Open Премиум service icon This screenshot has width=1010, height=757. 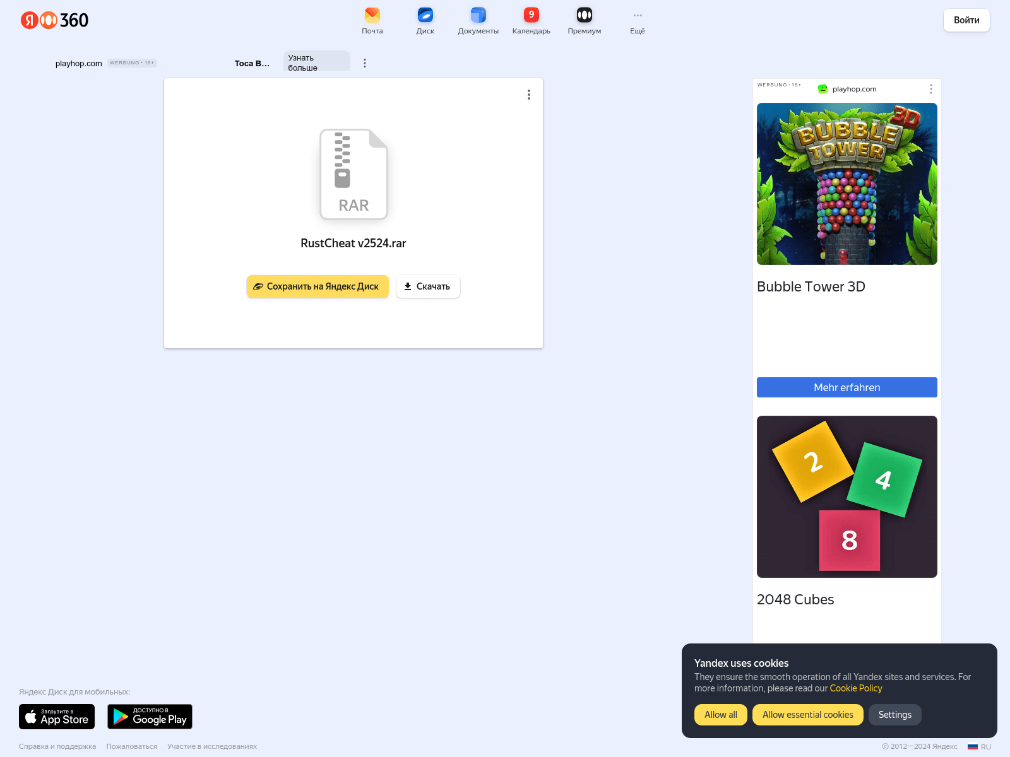tap(585, 21)
